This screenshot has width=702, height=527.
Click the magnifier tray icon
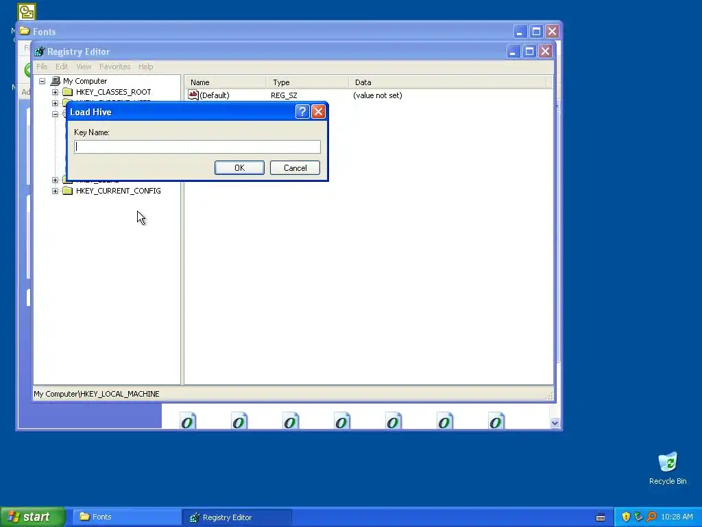651,517
